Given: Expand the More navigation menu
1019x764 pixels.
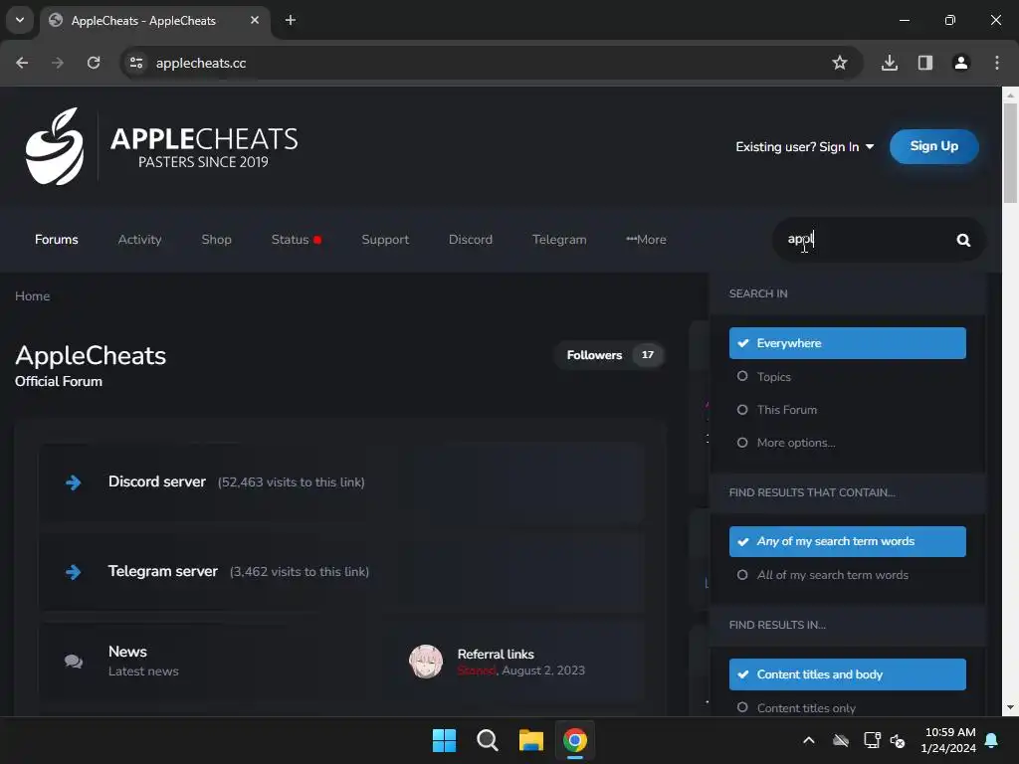Looking at the screenshot, I should coord(646,240).
